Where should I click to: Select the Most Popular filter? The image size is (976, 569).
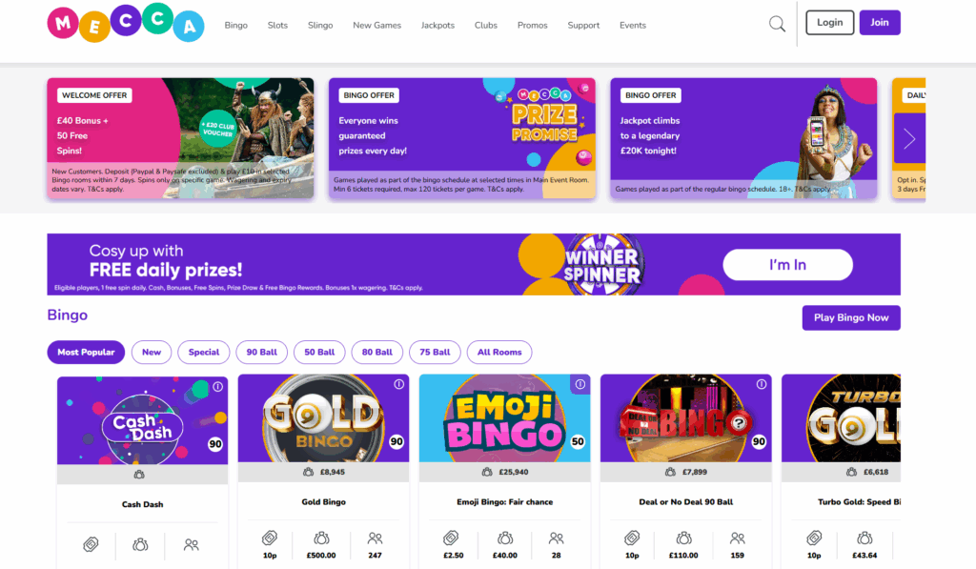pyautogui.click(x=86, y=353)
